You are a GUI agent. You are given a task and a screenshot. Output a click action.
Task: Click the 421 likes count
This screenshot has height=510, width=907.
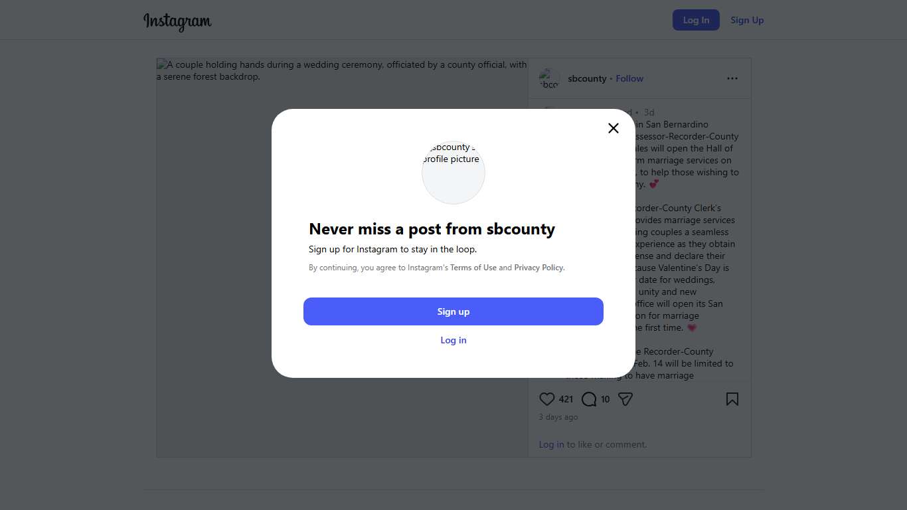(566, 399)
